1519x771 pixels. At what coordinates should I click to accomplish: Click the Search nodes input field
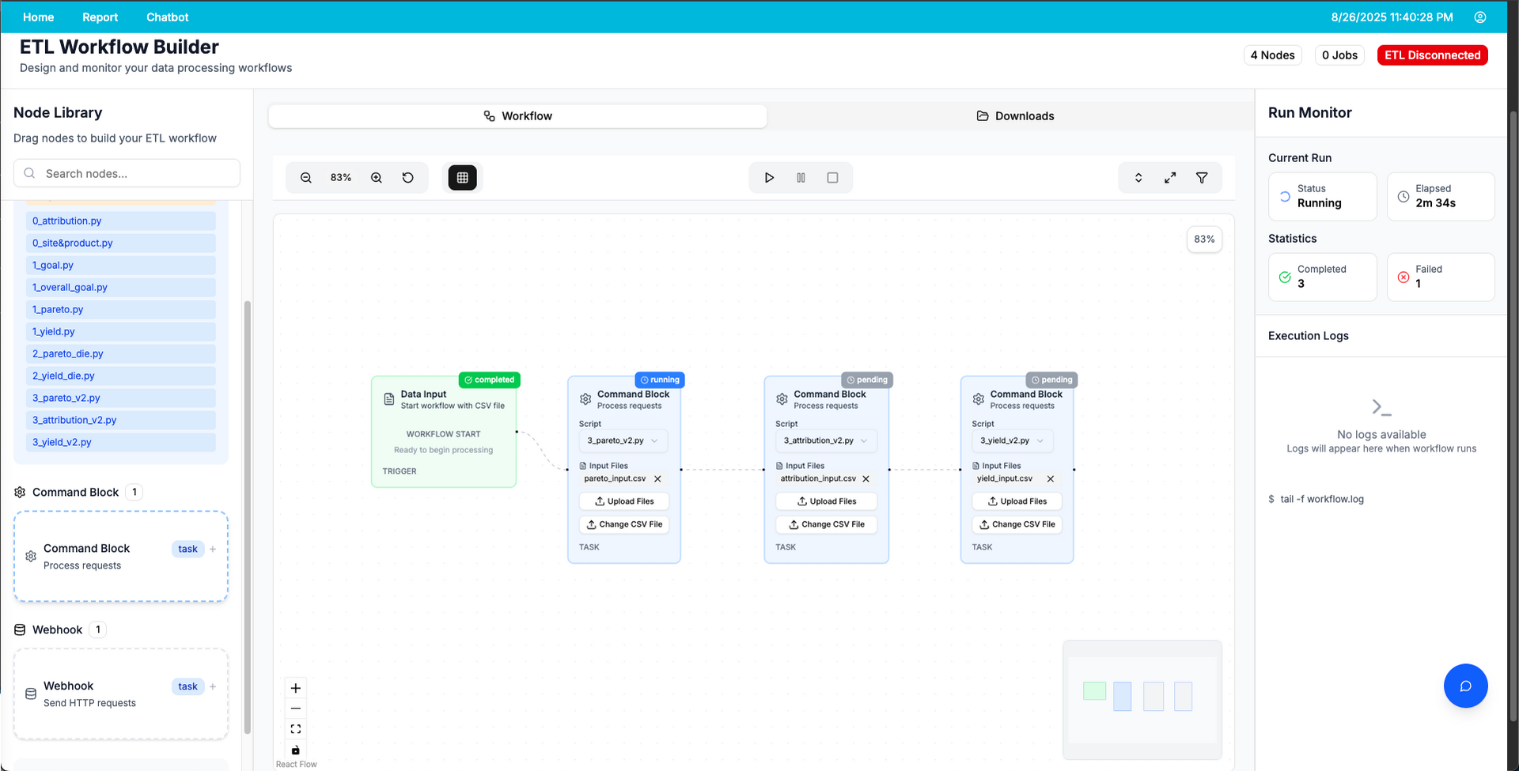[x=127, y=173]
